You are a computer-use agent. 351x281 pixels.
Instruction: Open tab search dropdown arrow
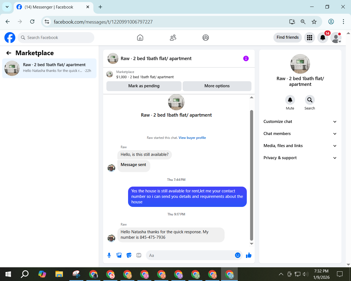point(7,7)
